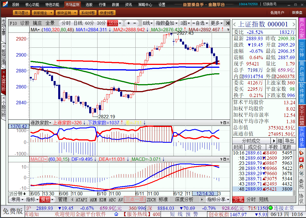Open the 策略中心 menu
The width and height of the screenshot is (306, 218).
coord(145,5)
